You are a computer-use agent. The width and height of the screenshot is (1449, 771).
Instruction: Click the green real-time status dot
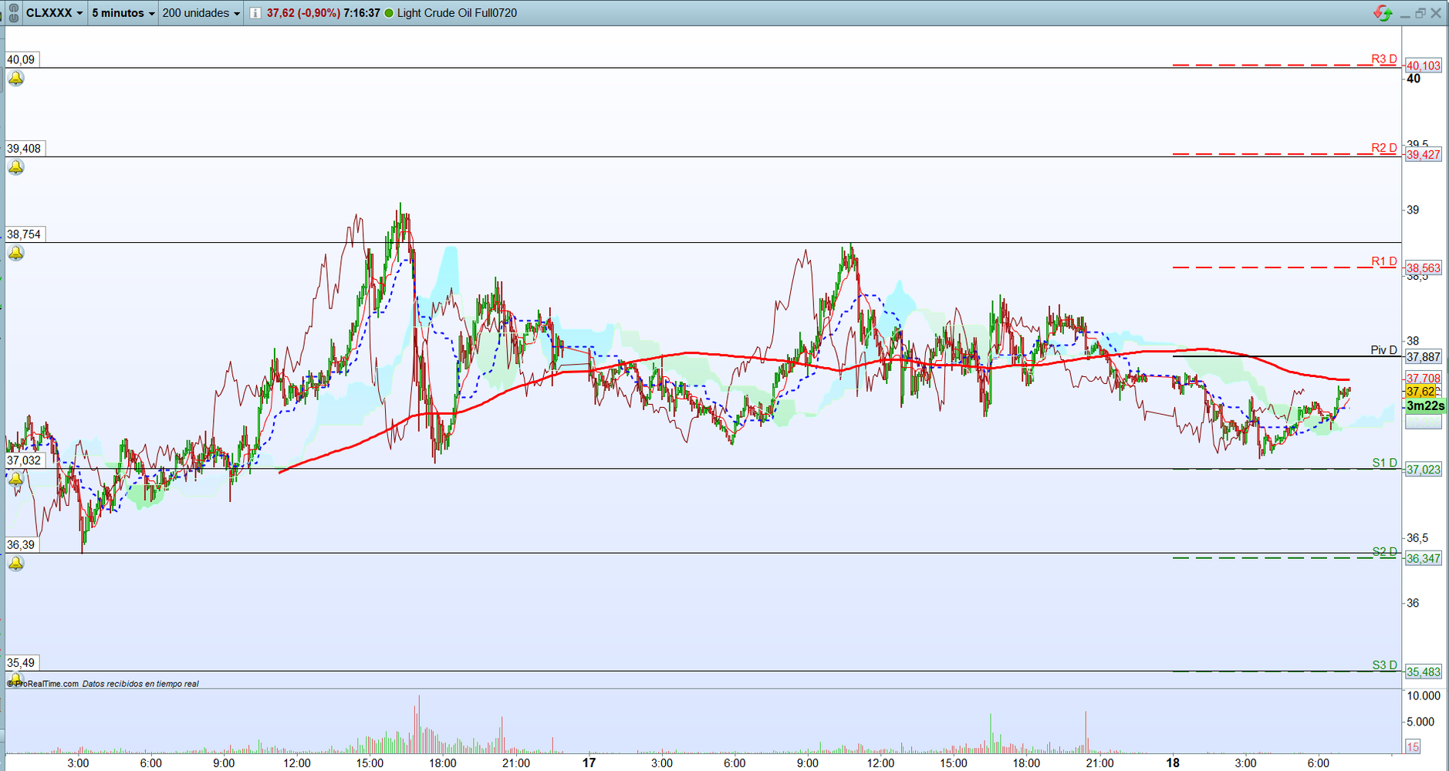389,13
